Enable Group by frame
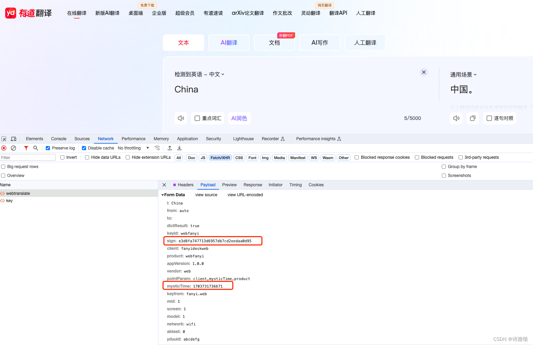 pyautogui.click(x=444, y=167)
